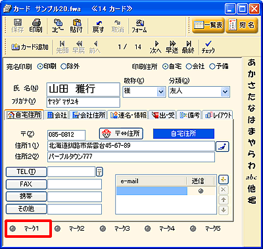Viewport: 263px width, 249px height.
Task: Click the 住所1 address field
Action: [131, 146]
